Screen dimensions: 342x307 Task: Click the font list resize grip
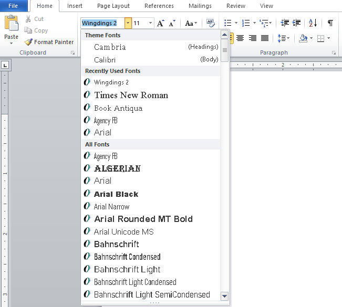click(x=154, y=303)
